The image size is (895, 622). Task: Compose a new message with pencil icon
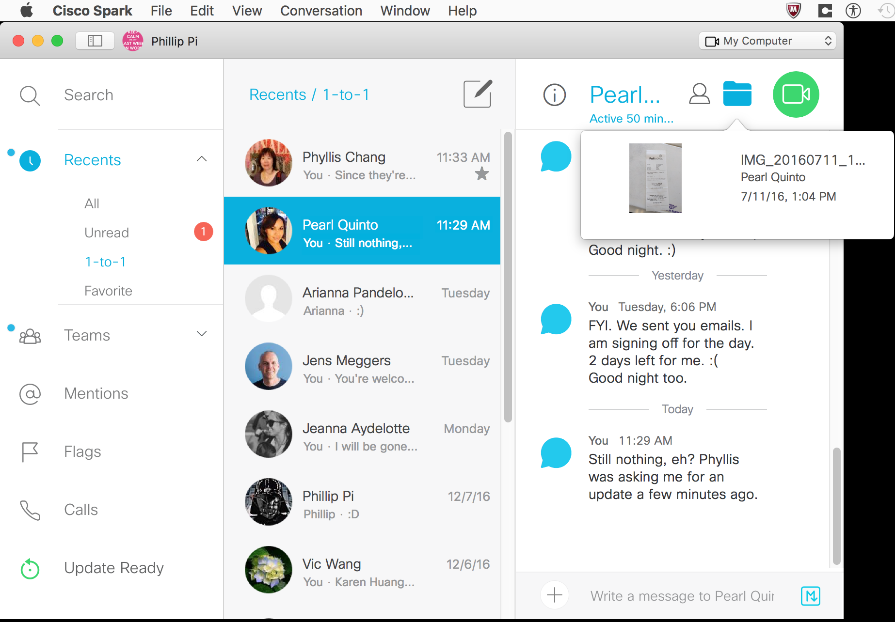[478, 93]
